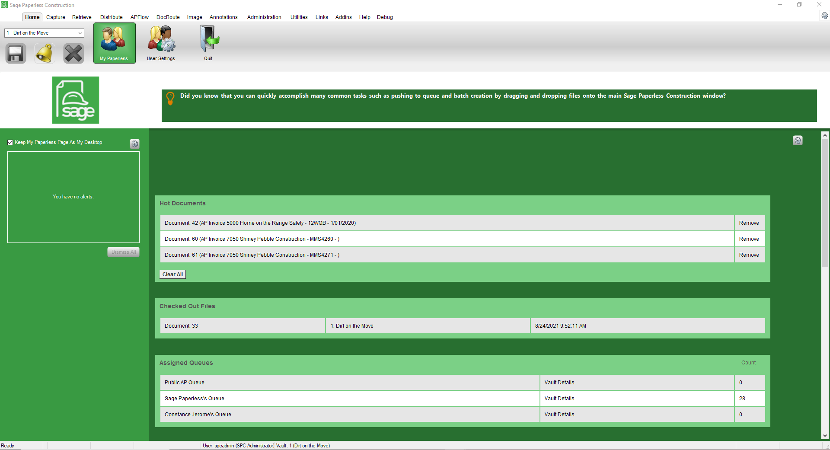Screen dimensions: 830x450
Task: Open the Links menu
Action: click(322, 17)
